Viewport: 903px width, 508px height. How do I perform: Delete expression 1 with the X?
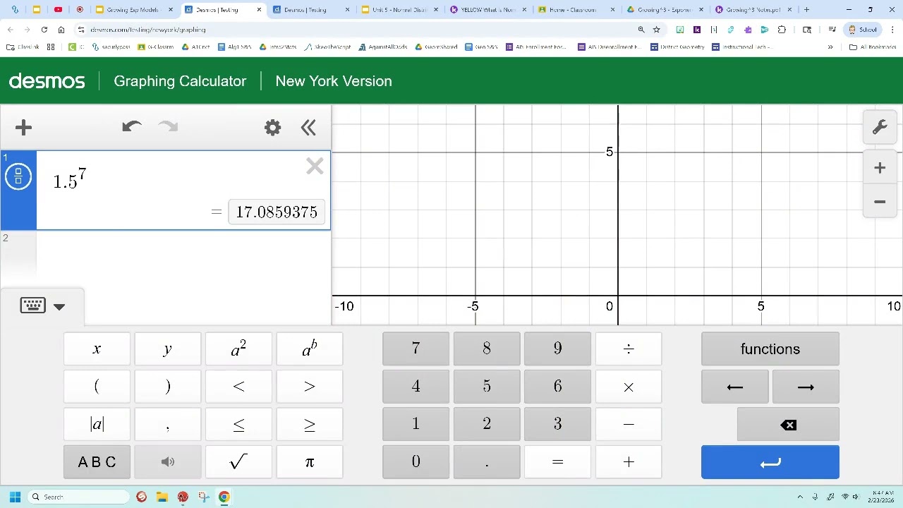point(315,167)
